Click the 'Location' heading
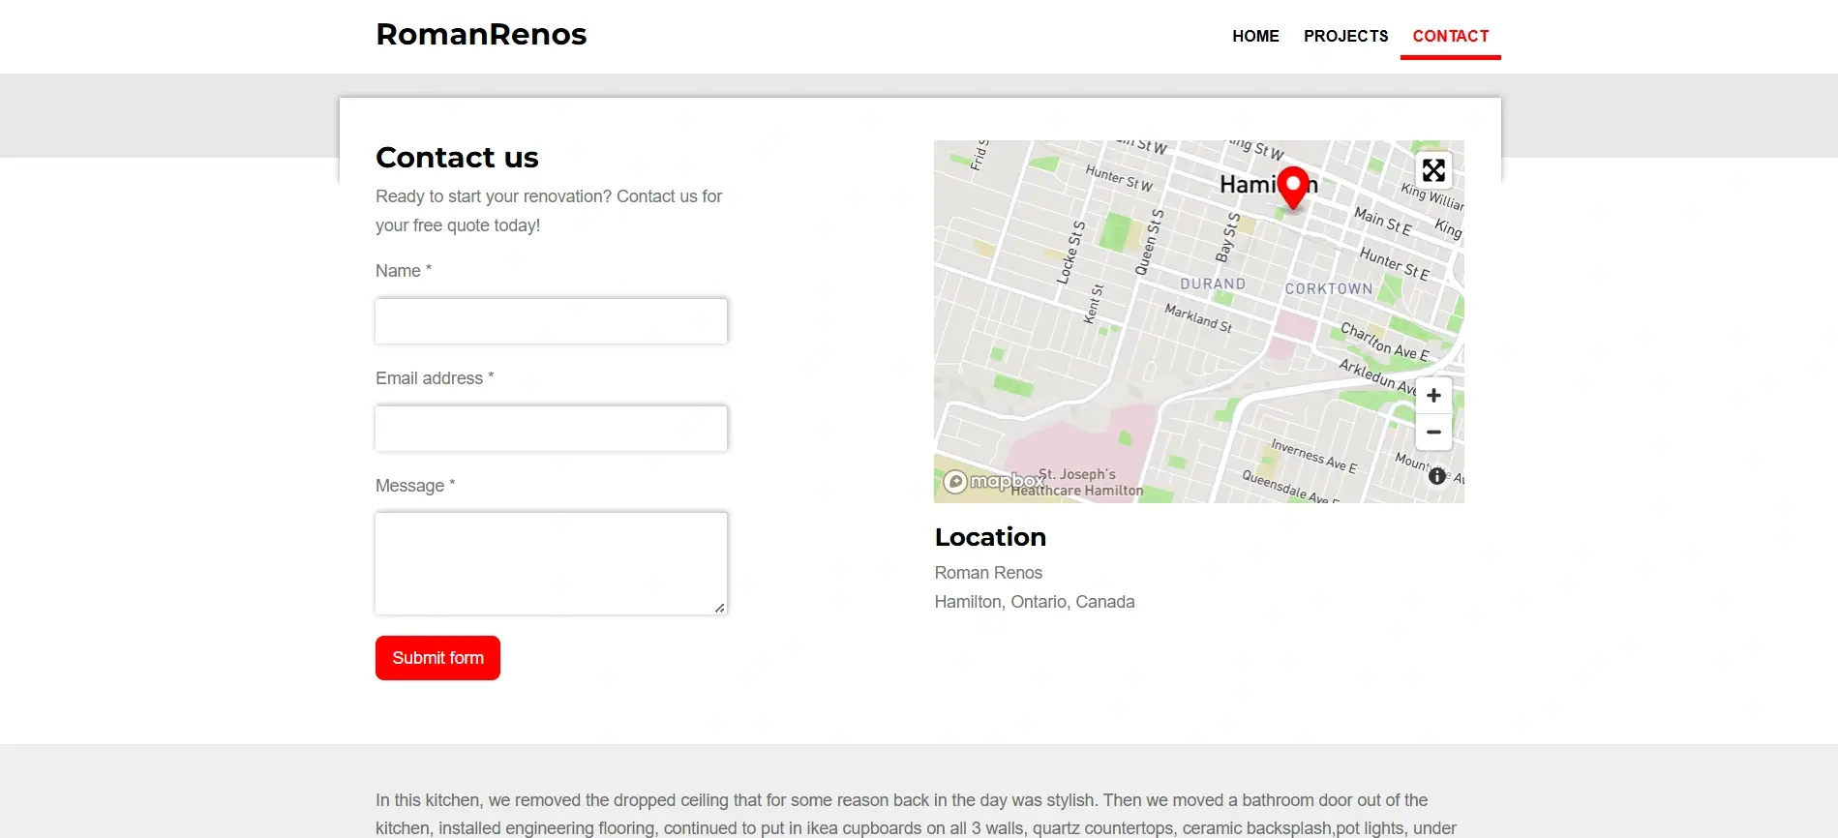Image resolution: width=1838 pixels, height=838 pixels. point(990,537)
